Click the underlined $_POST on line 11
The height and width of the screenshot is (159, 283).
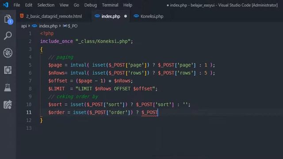tap(149, 113)
